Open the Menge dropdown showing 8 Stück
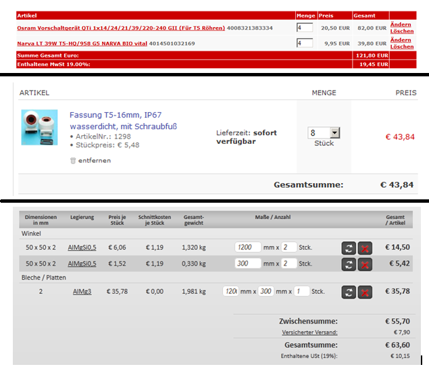The width and height of the screenshot is (429, 373). tap(324, 133)
